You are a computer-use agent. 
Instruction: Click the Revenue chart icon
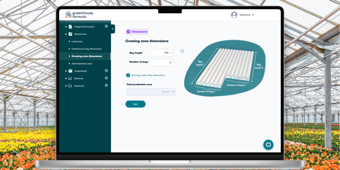pyautogui.click(x=70, y=78)
